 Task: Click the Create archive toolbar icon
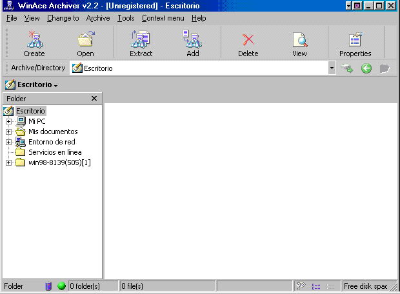(x=35, y=39)
